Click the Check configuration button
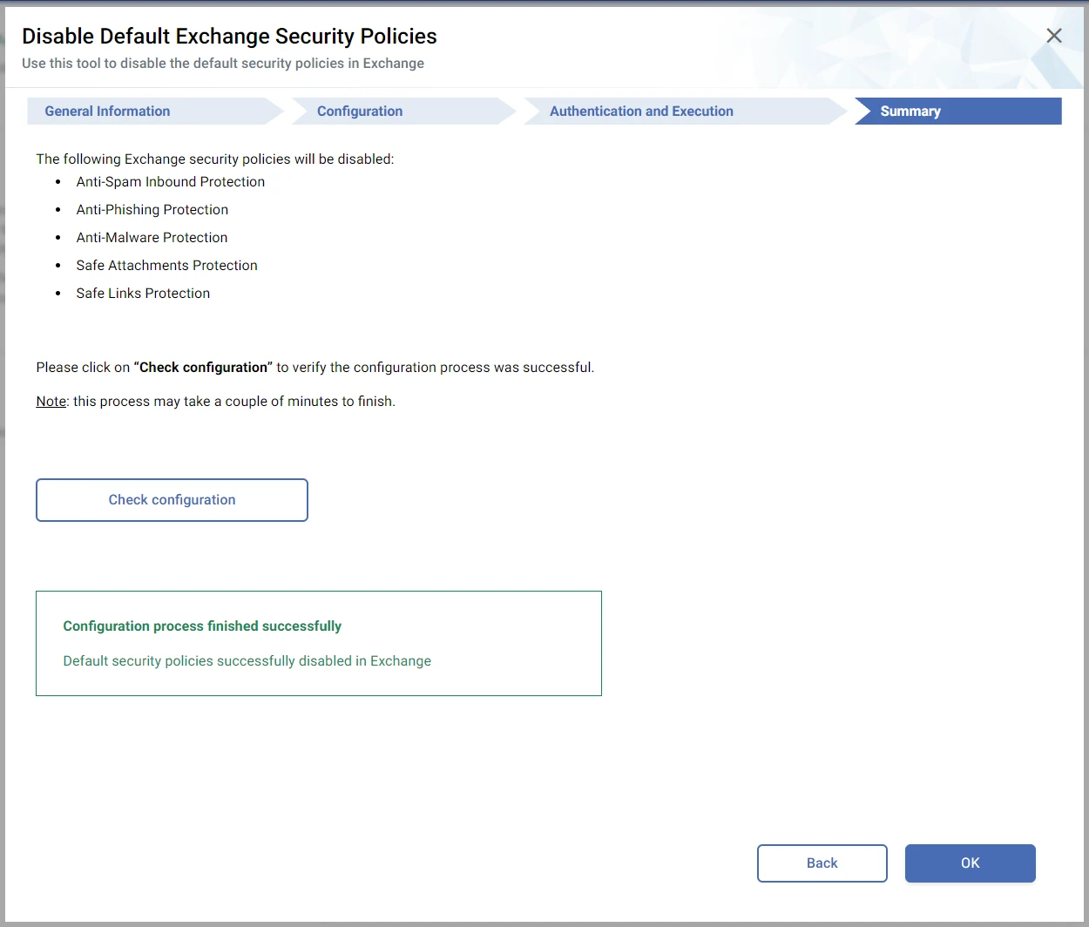The image size is (1089, 927). click(172, 500)
